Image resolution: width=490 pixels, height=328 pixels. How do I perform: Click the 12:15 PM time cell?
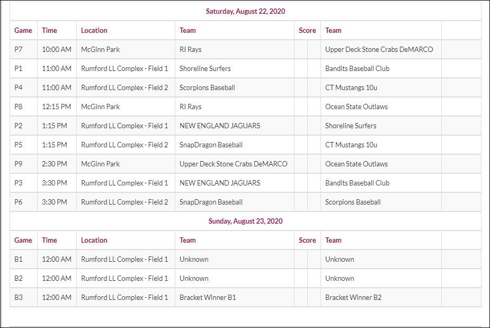click(57, 107)
